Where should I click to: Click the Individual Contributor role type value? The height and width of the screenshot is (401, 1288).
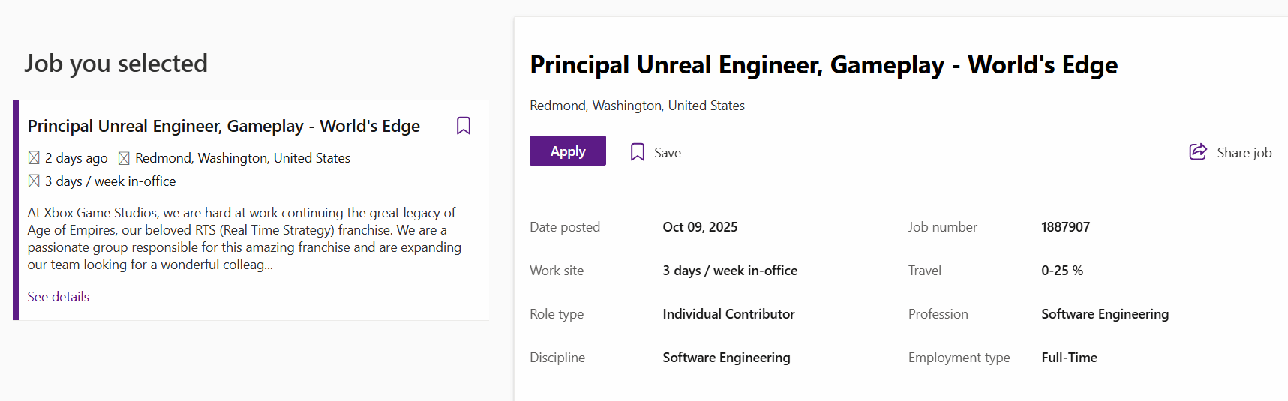(728, 314)
